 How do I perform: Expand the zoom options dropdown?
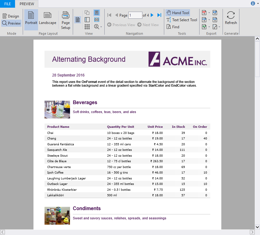(101, 27)
